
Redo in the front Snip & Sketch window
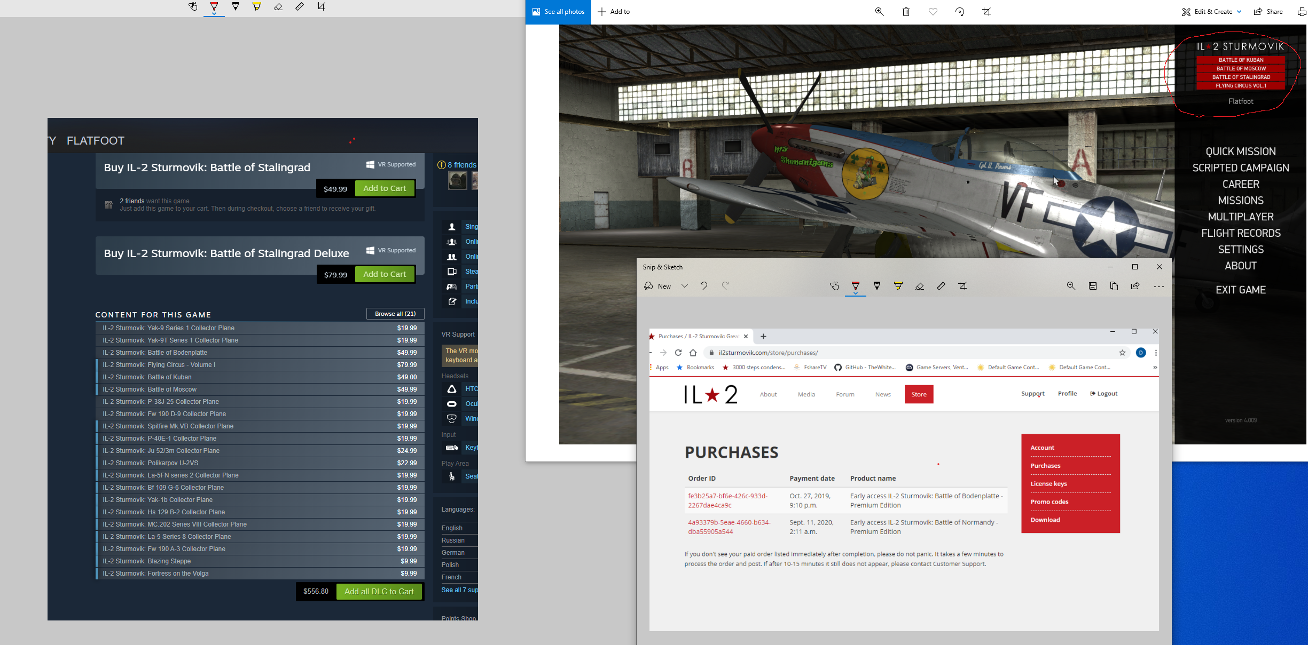pos(725,286)
